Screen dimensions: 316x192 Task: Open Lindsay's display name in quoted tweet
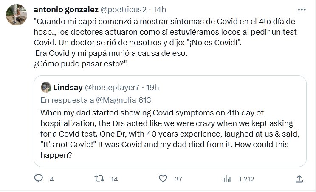point(67,88)
